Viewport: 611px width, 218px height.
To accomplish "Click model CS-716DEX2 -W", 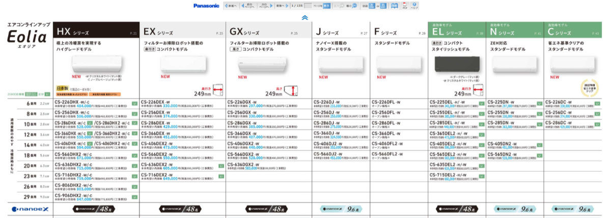I will click(158, 174).
